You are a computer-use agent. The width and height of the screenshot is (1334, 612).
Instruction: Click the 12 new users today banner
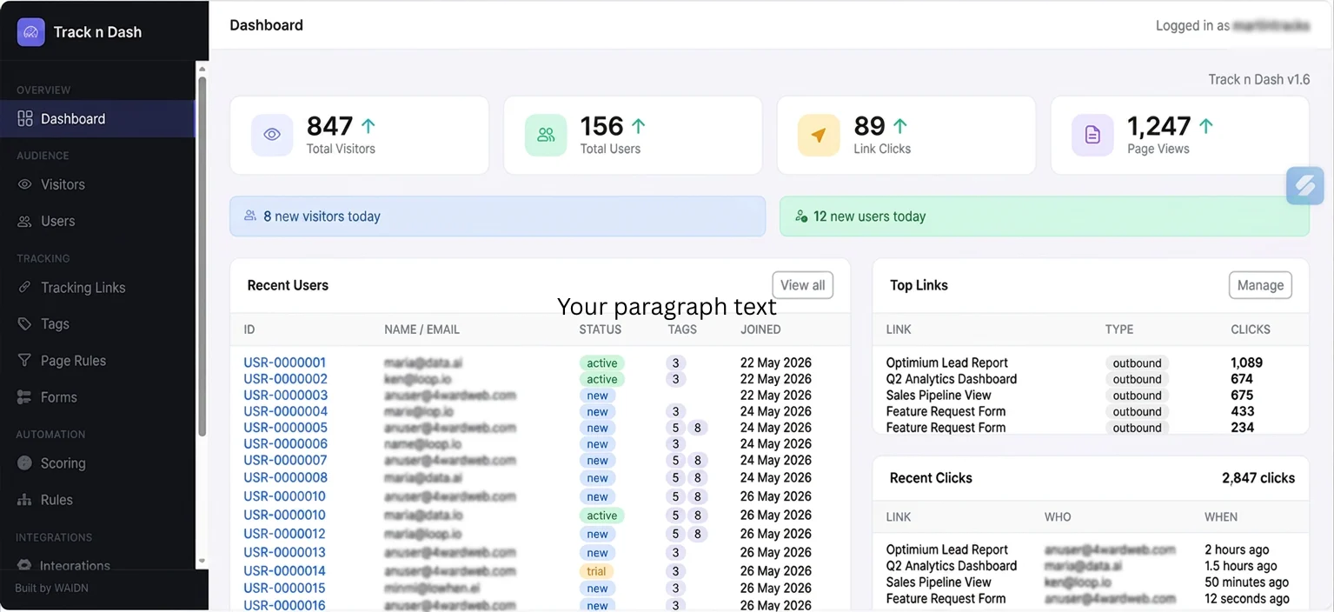click(x=1045, y=216)
